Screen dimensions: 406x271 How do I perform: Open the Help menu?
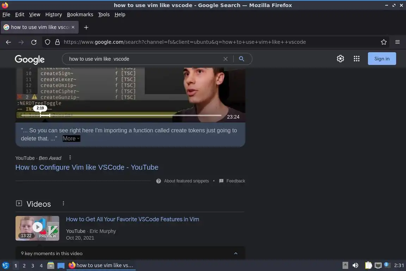(120, 14)
